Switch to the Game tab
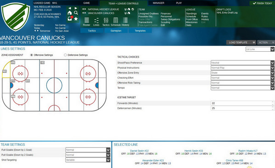Screen dimensions: 275x168 (87, 3)
